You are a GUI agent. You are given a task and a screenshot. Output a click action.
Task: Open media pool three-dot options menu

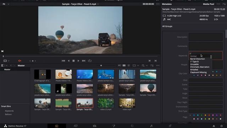click(157, 65)
